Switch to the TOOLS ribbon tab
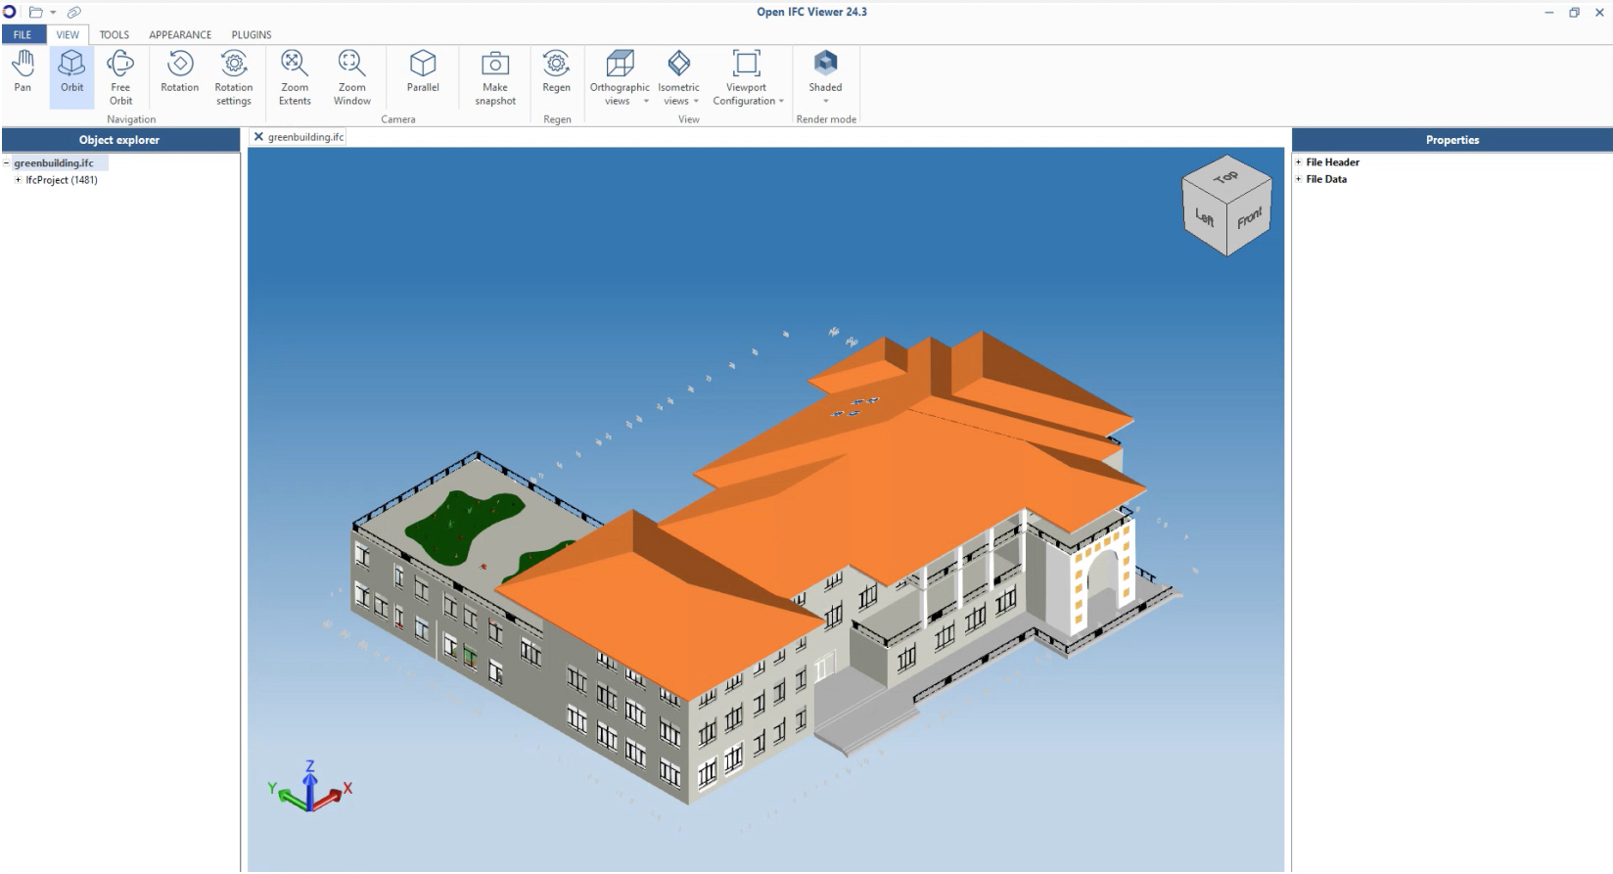 tap(115, 34)
